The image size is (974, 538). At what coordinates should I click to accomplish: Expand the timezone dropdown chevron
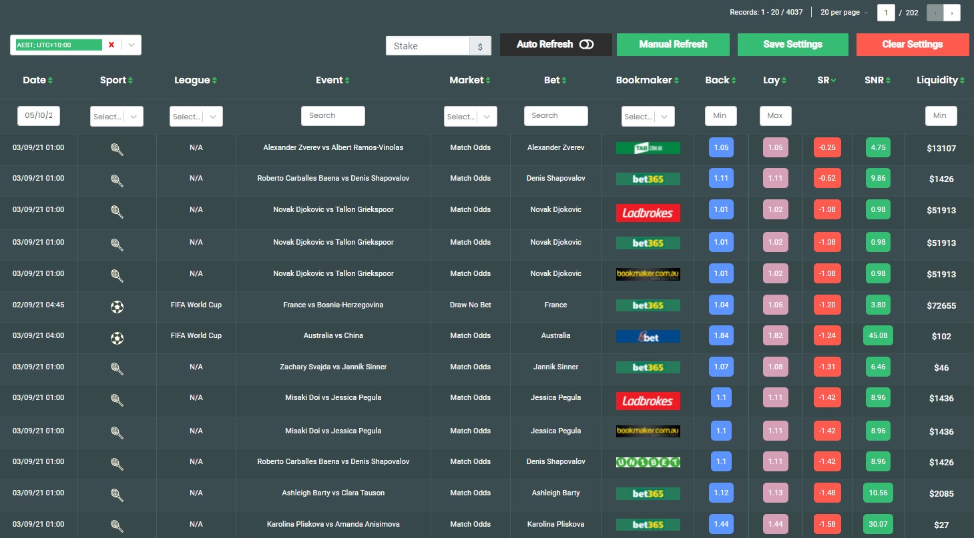point(132,45)
